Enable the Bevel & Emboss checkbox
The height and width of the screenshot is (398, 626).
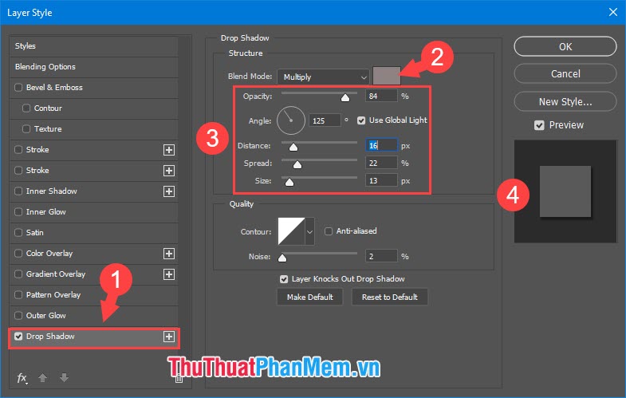(x=18, y=88)
